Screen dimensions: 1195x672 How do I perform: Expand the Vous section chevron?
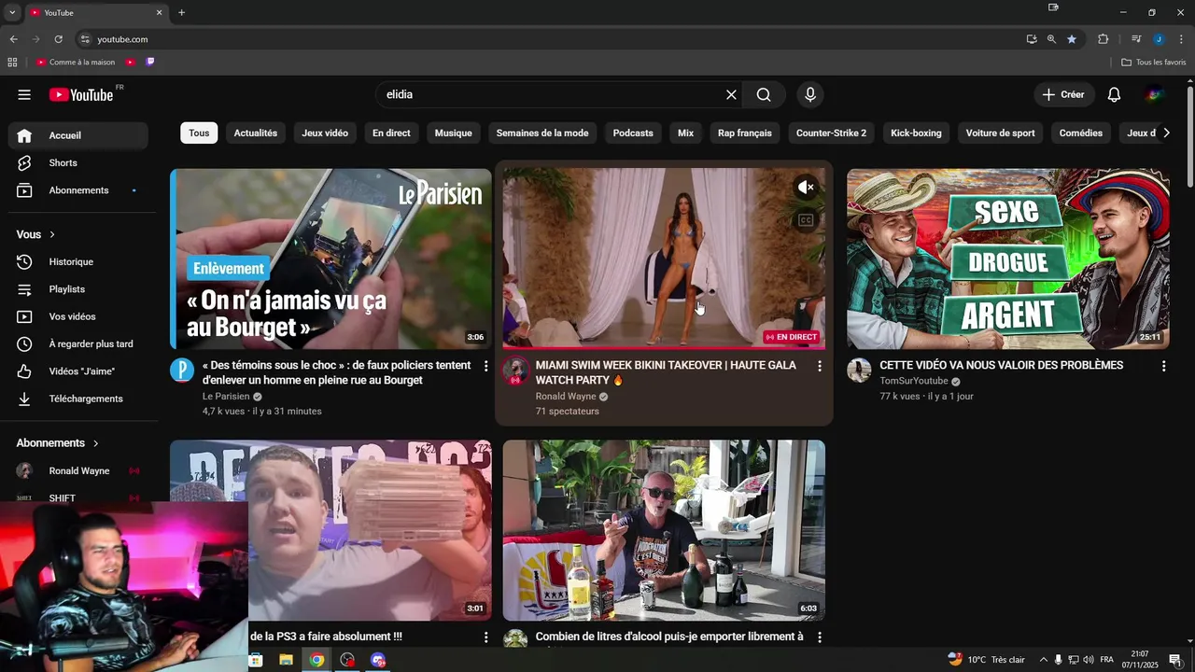[52, 234]
